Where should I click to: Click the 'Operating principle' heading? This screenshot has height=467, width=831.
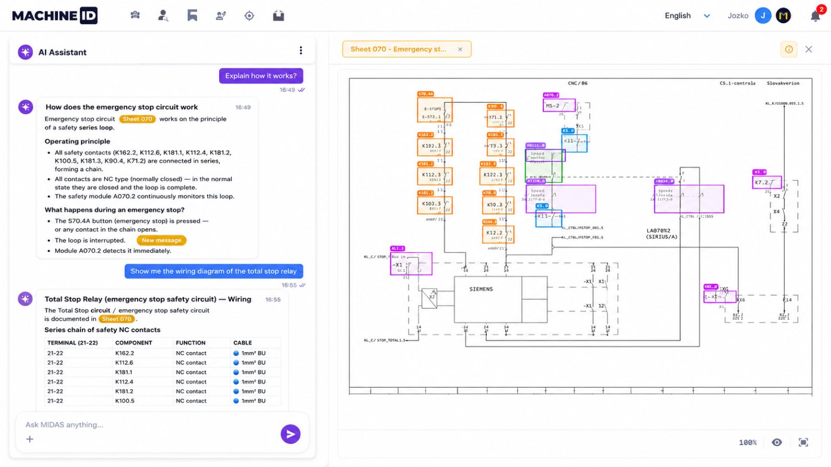(77, 141)
